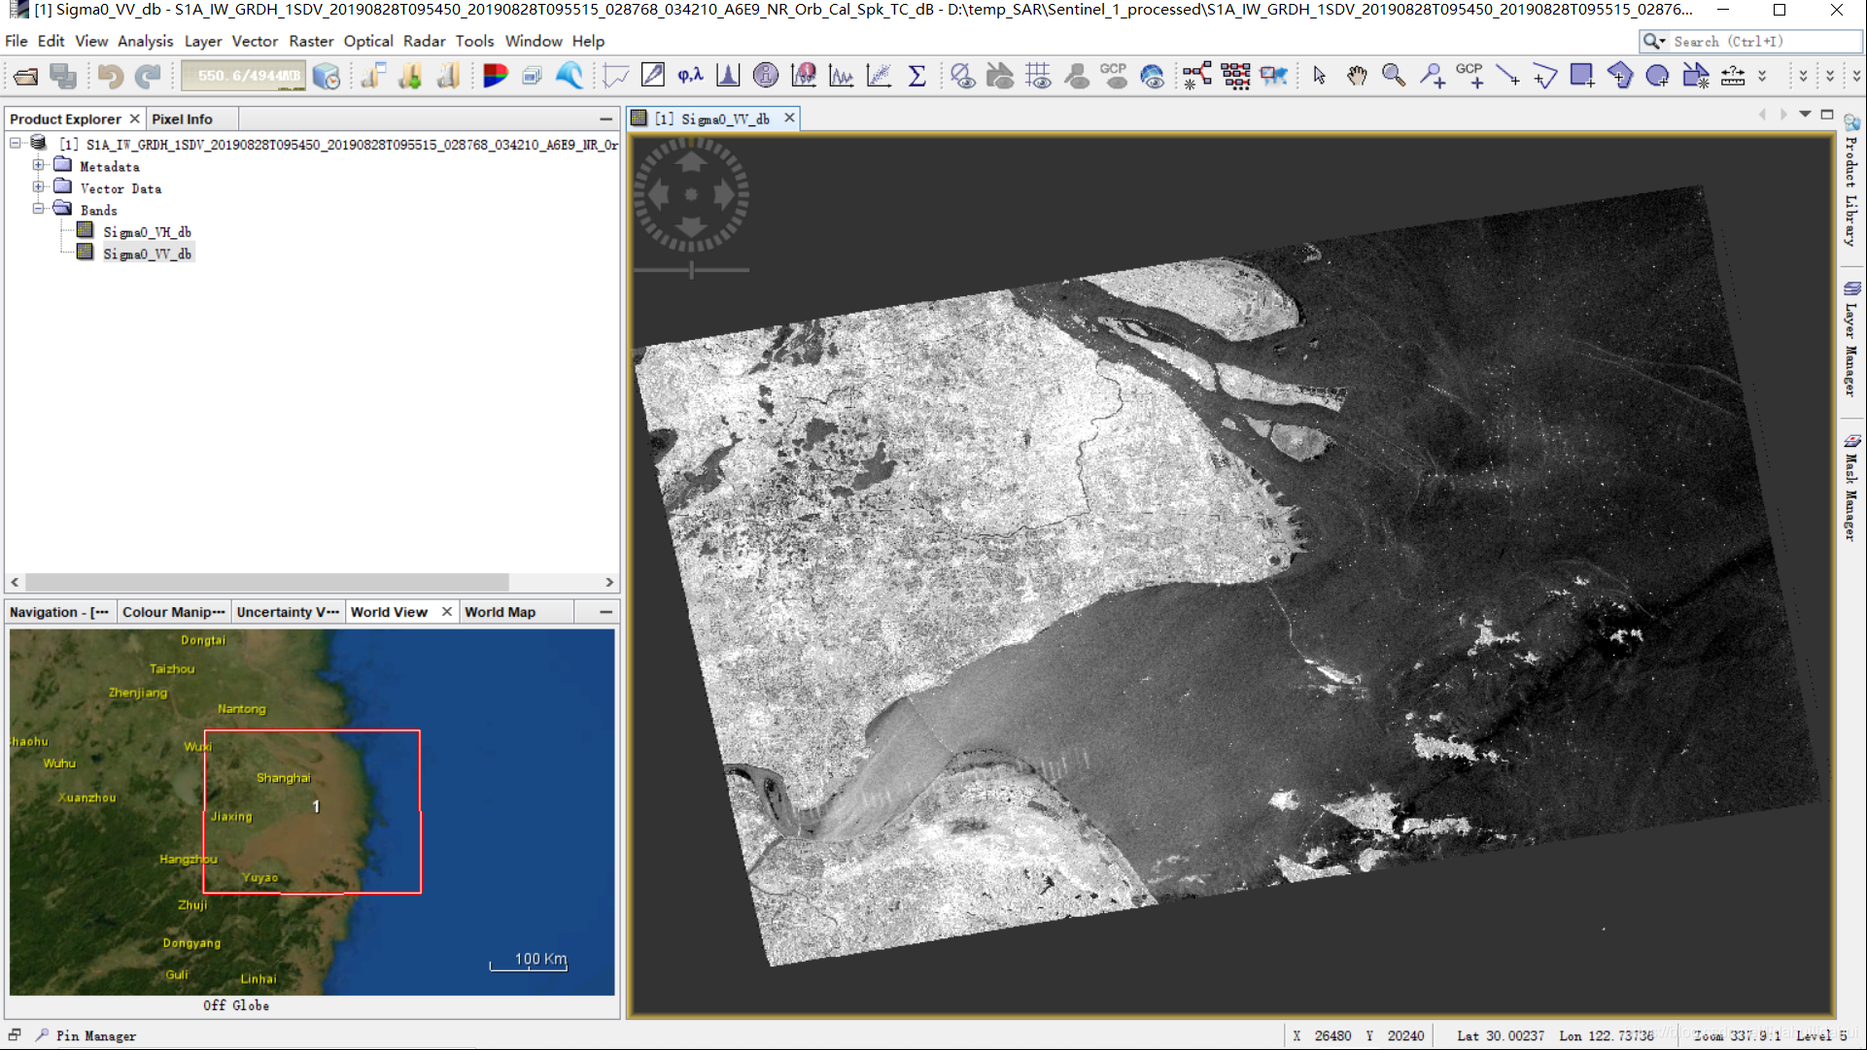The image size is (1867, 1050).
Task: Toggle product explorer panel visibility
Action: tap(133, 118)
